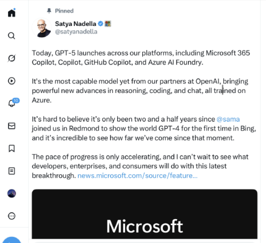Click the @satyanadella handle
This screenshot has width=266, height=243.
click(76, 32)
